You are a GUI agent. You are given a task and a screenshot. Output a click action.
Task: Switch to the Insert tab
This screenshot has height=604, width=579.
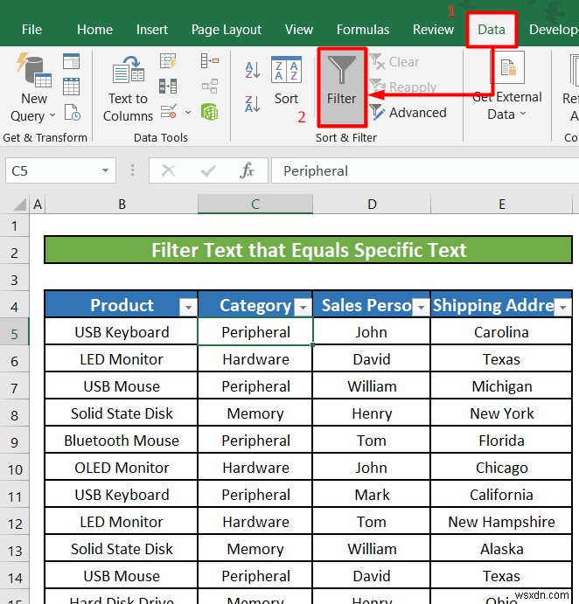(152, 30)
